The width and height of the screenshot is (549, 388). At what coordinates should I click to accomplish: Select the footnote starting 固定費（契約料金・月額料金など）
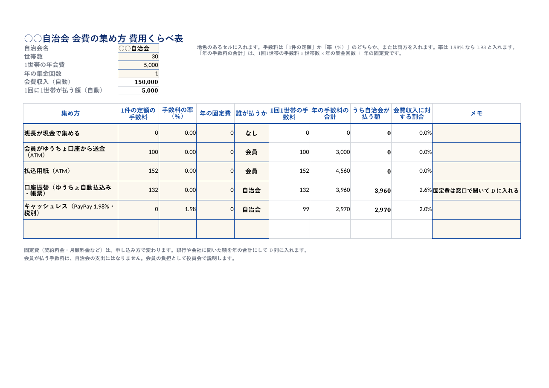(x=166, y=250)
